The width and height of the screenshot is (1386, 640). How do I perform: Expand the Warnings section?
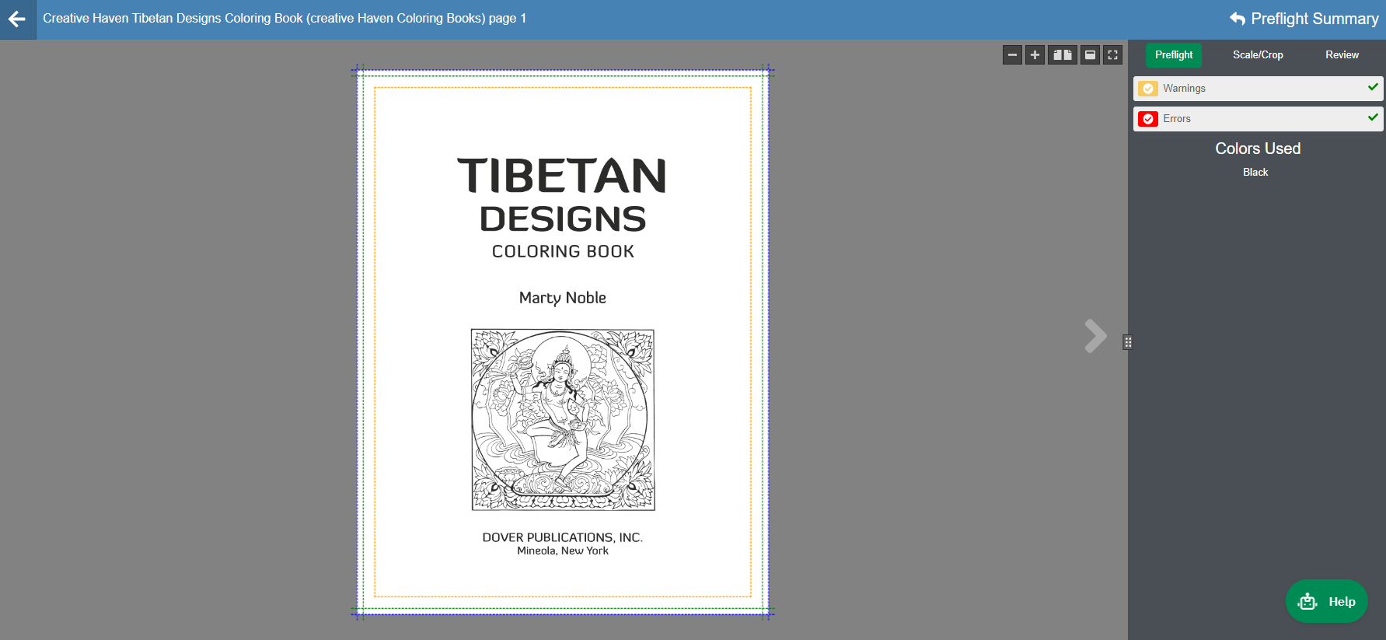pos(1258,89)
